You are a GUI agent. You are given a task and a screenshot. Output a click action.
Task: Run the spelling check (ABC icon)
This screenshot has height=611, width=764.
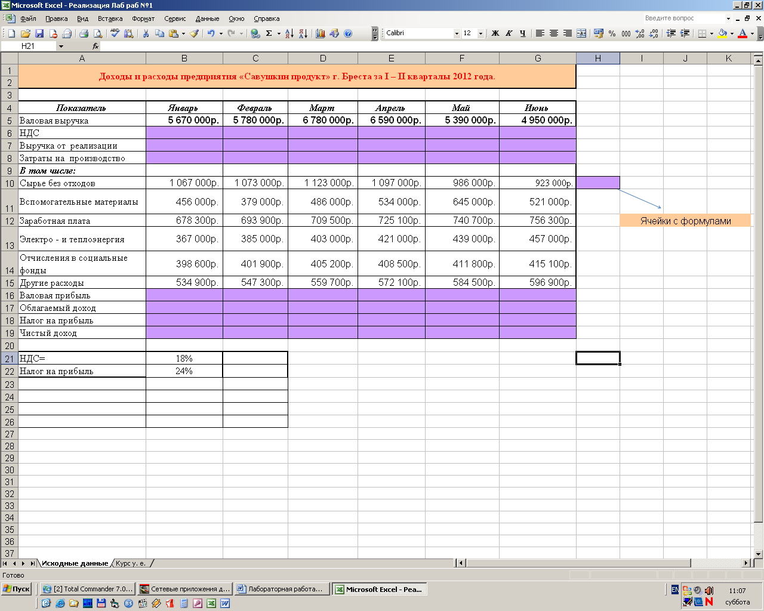(115, 33)
